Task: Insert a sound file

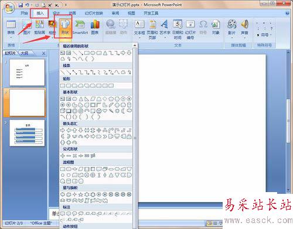Action: tap(244, 28)
